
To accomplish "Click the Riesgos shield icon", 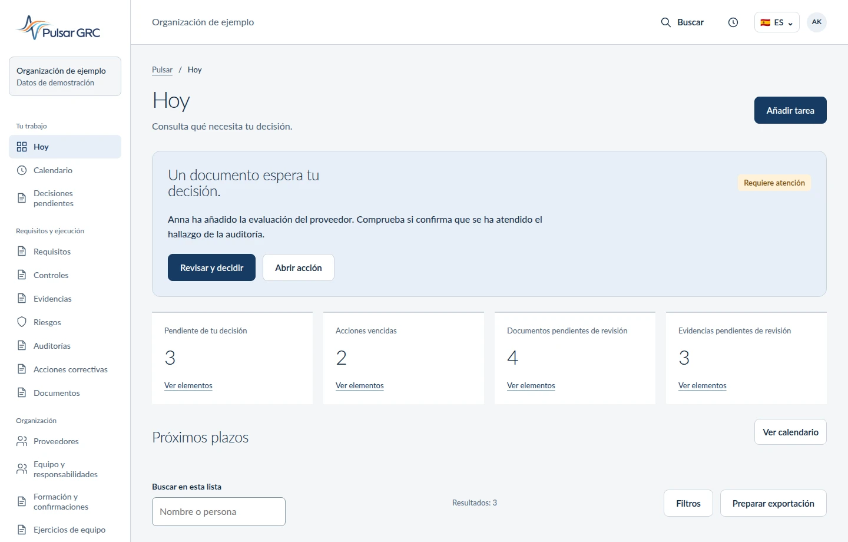I will [22, 322].
